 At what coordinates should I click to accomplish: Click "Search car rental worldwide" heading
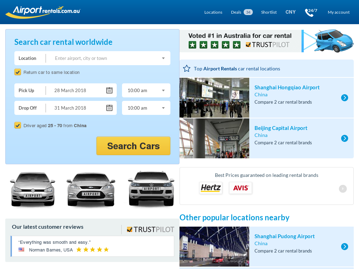coord(63,42)
